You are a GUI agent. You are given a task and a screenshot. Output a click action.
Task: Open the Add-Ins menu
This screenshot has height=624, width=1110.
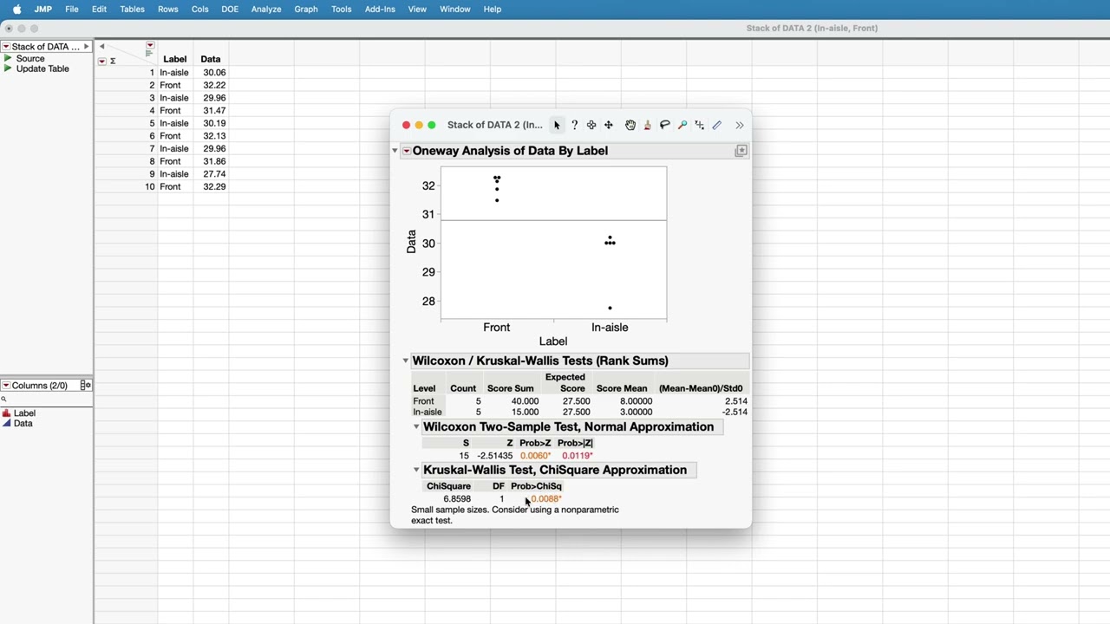pyautogui.click(x=380, y=9)
